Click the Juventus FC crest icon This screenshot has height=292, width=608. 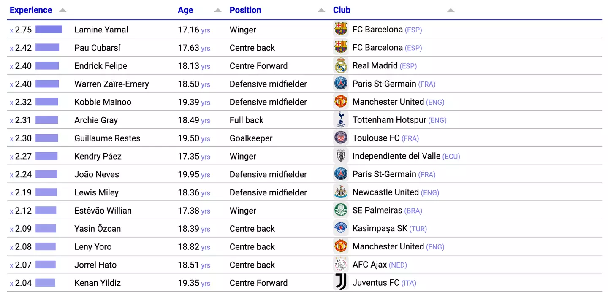coord(340,283)
